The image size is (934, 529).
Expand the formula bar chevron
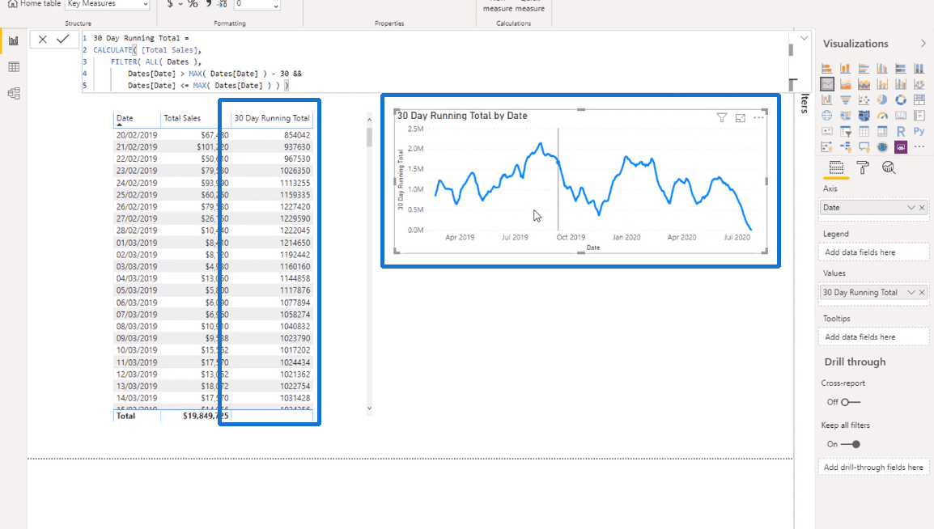coord(804,38)
